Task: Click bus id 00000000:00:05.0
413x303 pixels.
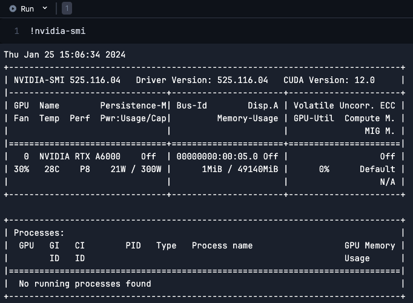Action: [x=217, y=156]
